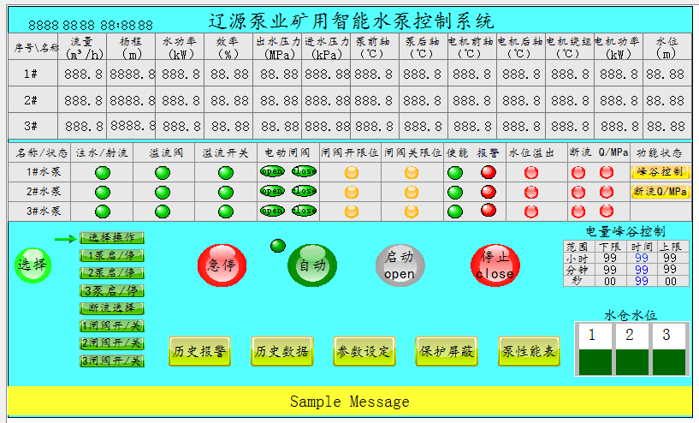This screenshot has height=423, width=699.
Task: Click the yellow 峰谷控制 function button
Action: [x=660, y=171]
